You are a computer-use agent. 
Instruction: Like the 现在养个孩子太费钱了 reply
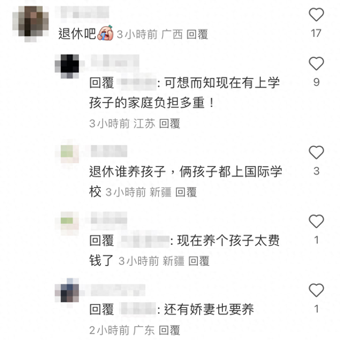click(x=316, y=221)
